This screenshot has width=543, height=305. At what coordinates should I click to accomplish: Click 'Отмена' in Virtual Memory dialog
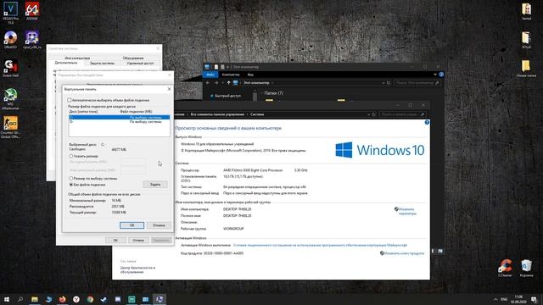point(159,225)
